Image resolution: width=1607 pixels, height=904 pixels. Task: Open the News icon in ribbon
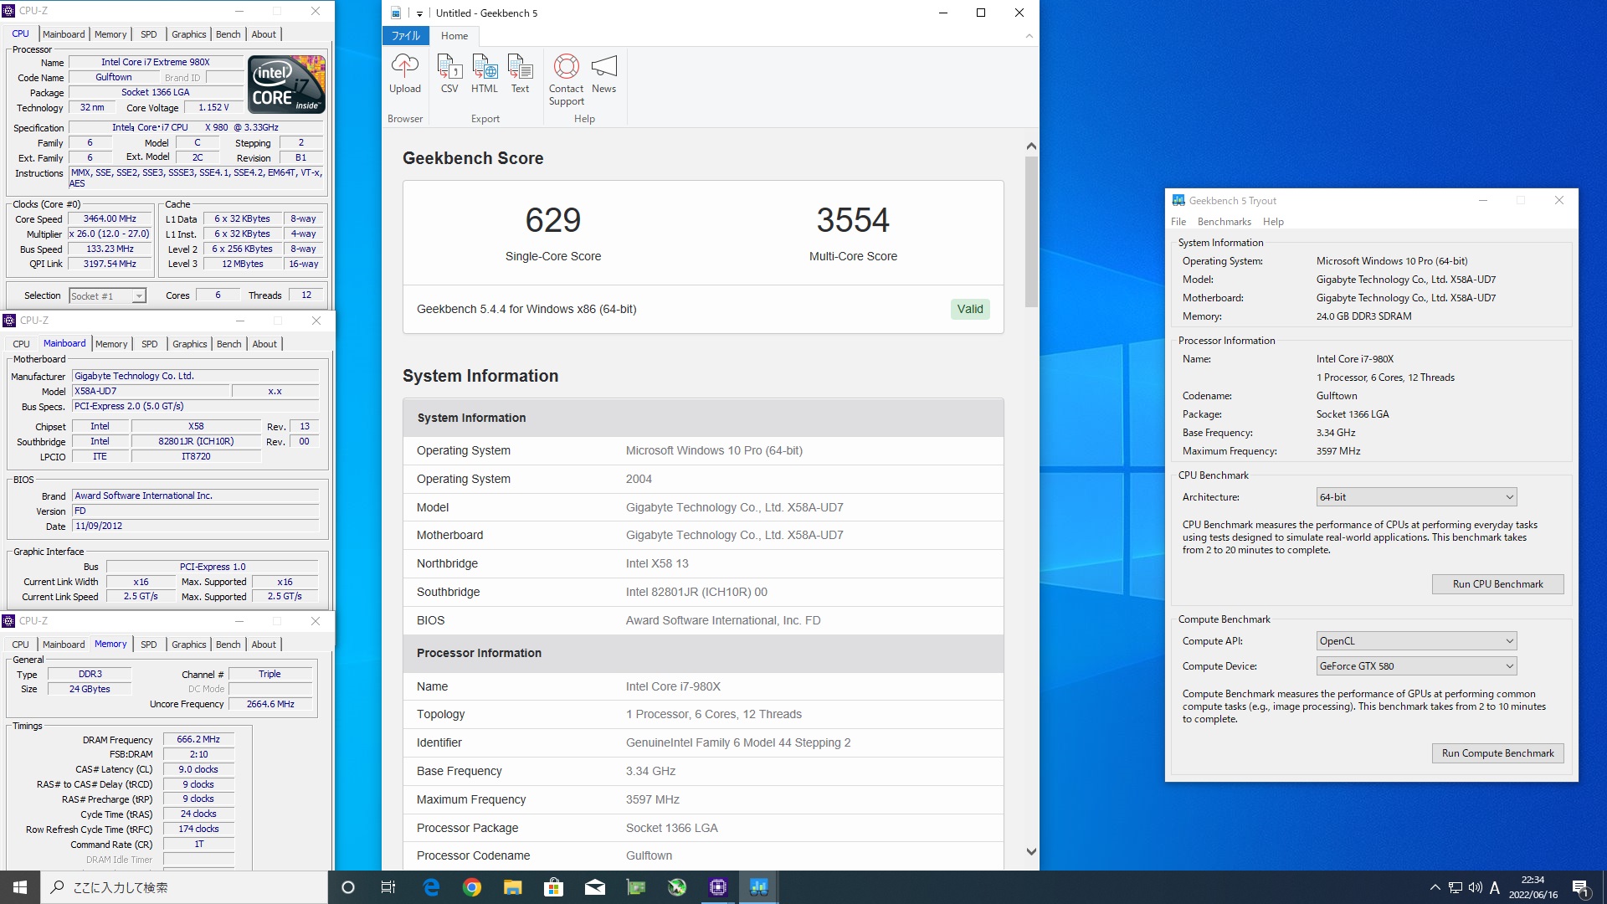point(603,74)
